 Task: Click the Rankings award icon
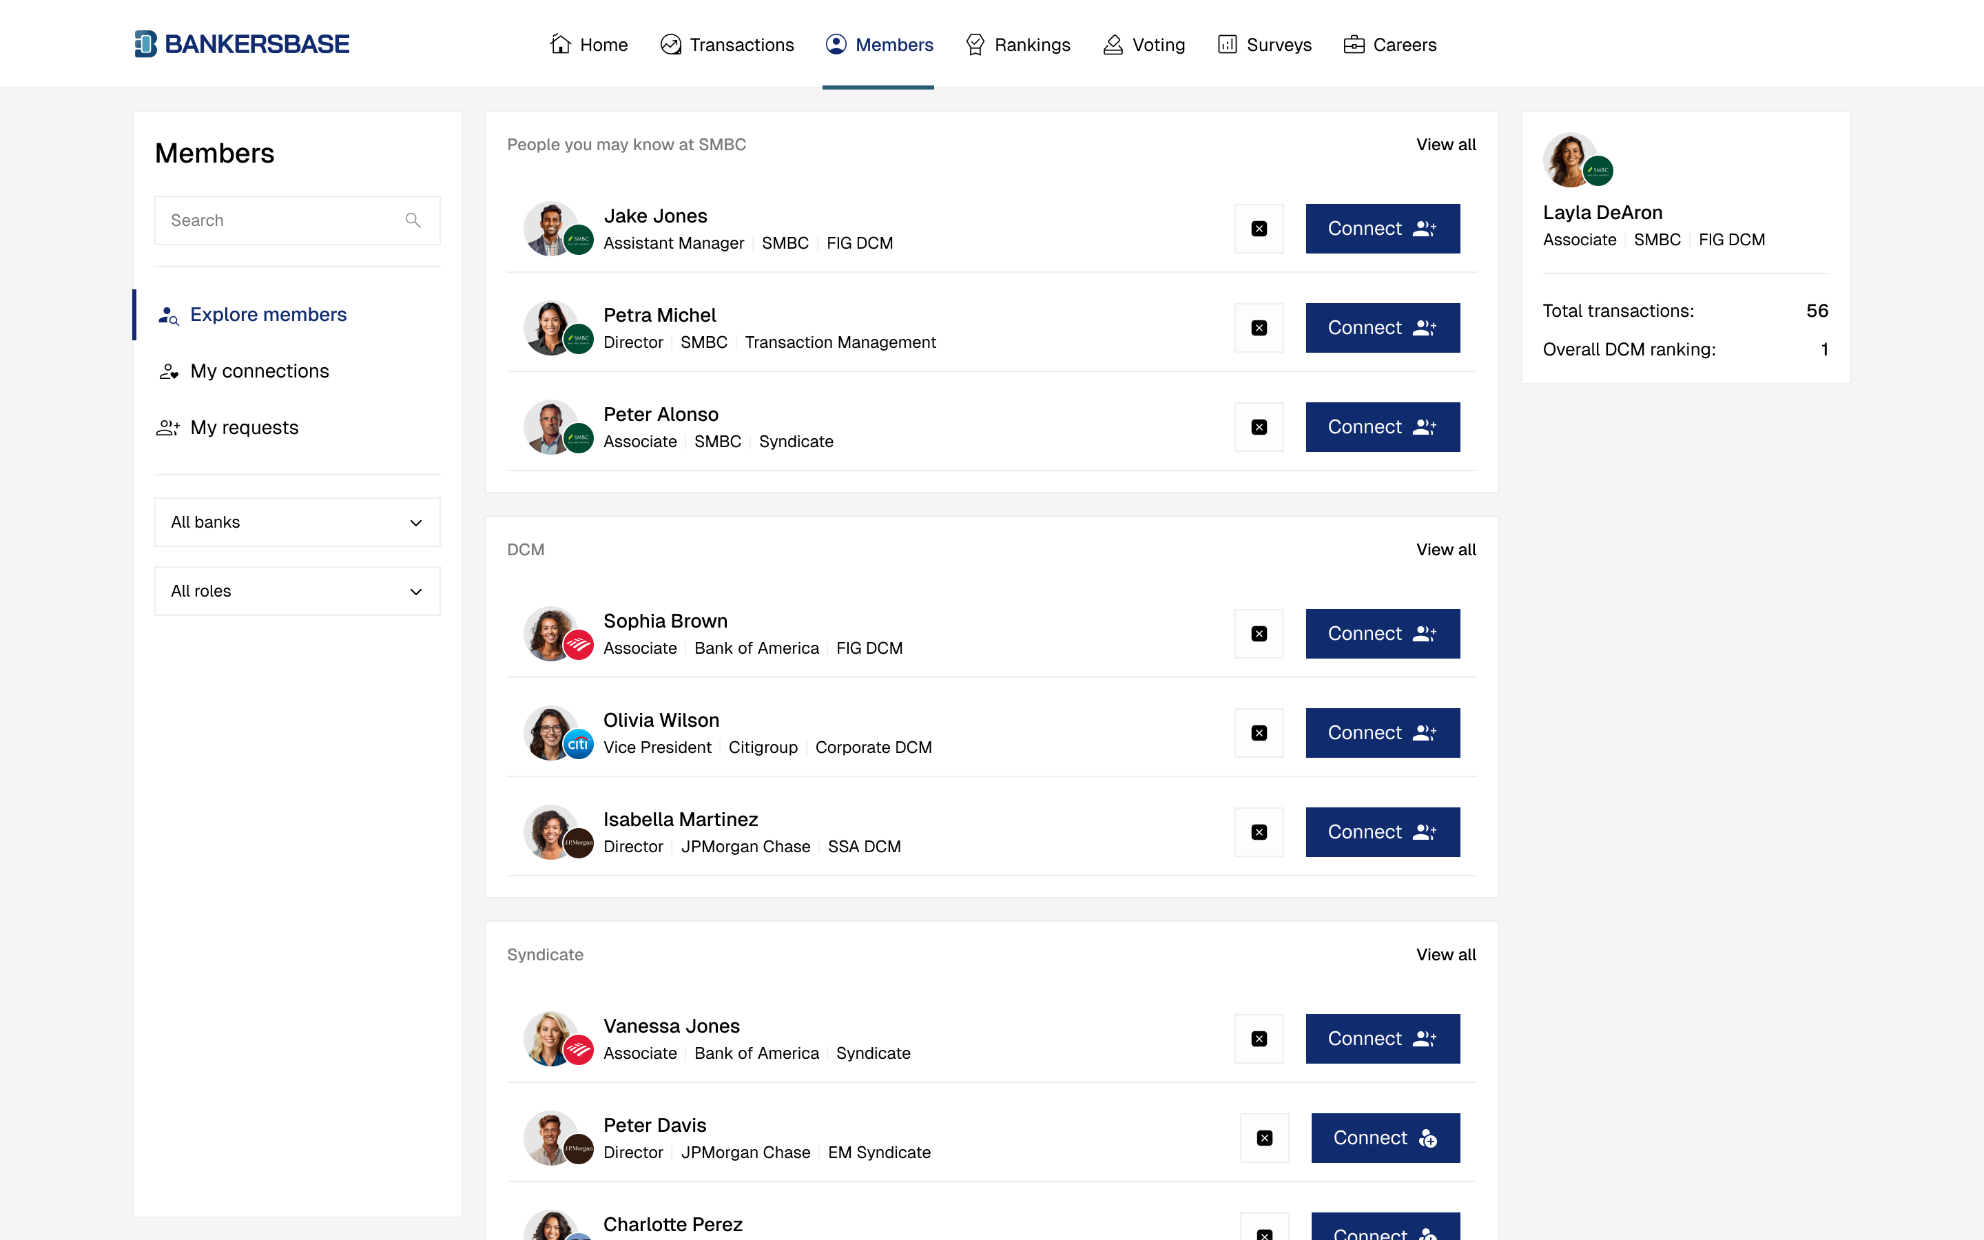pyautogui.click(x=975, y=44)
